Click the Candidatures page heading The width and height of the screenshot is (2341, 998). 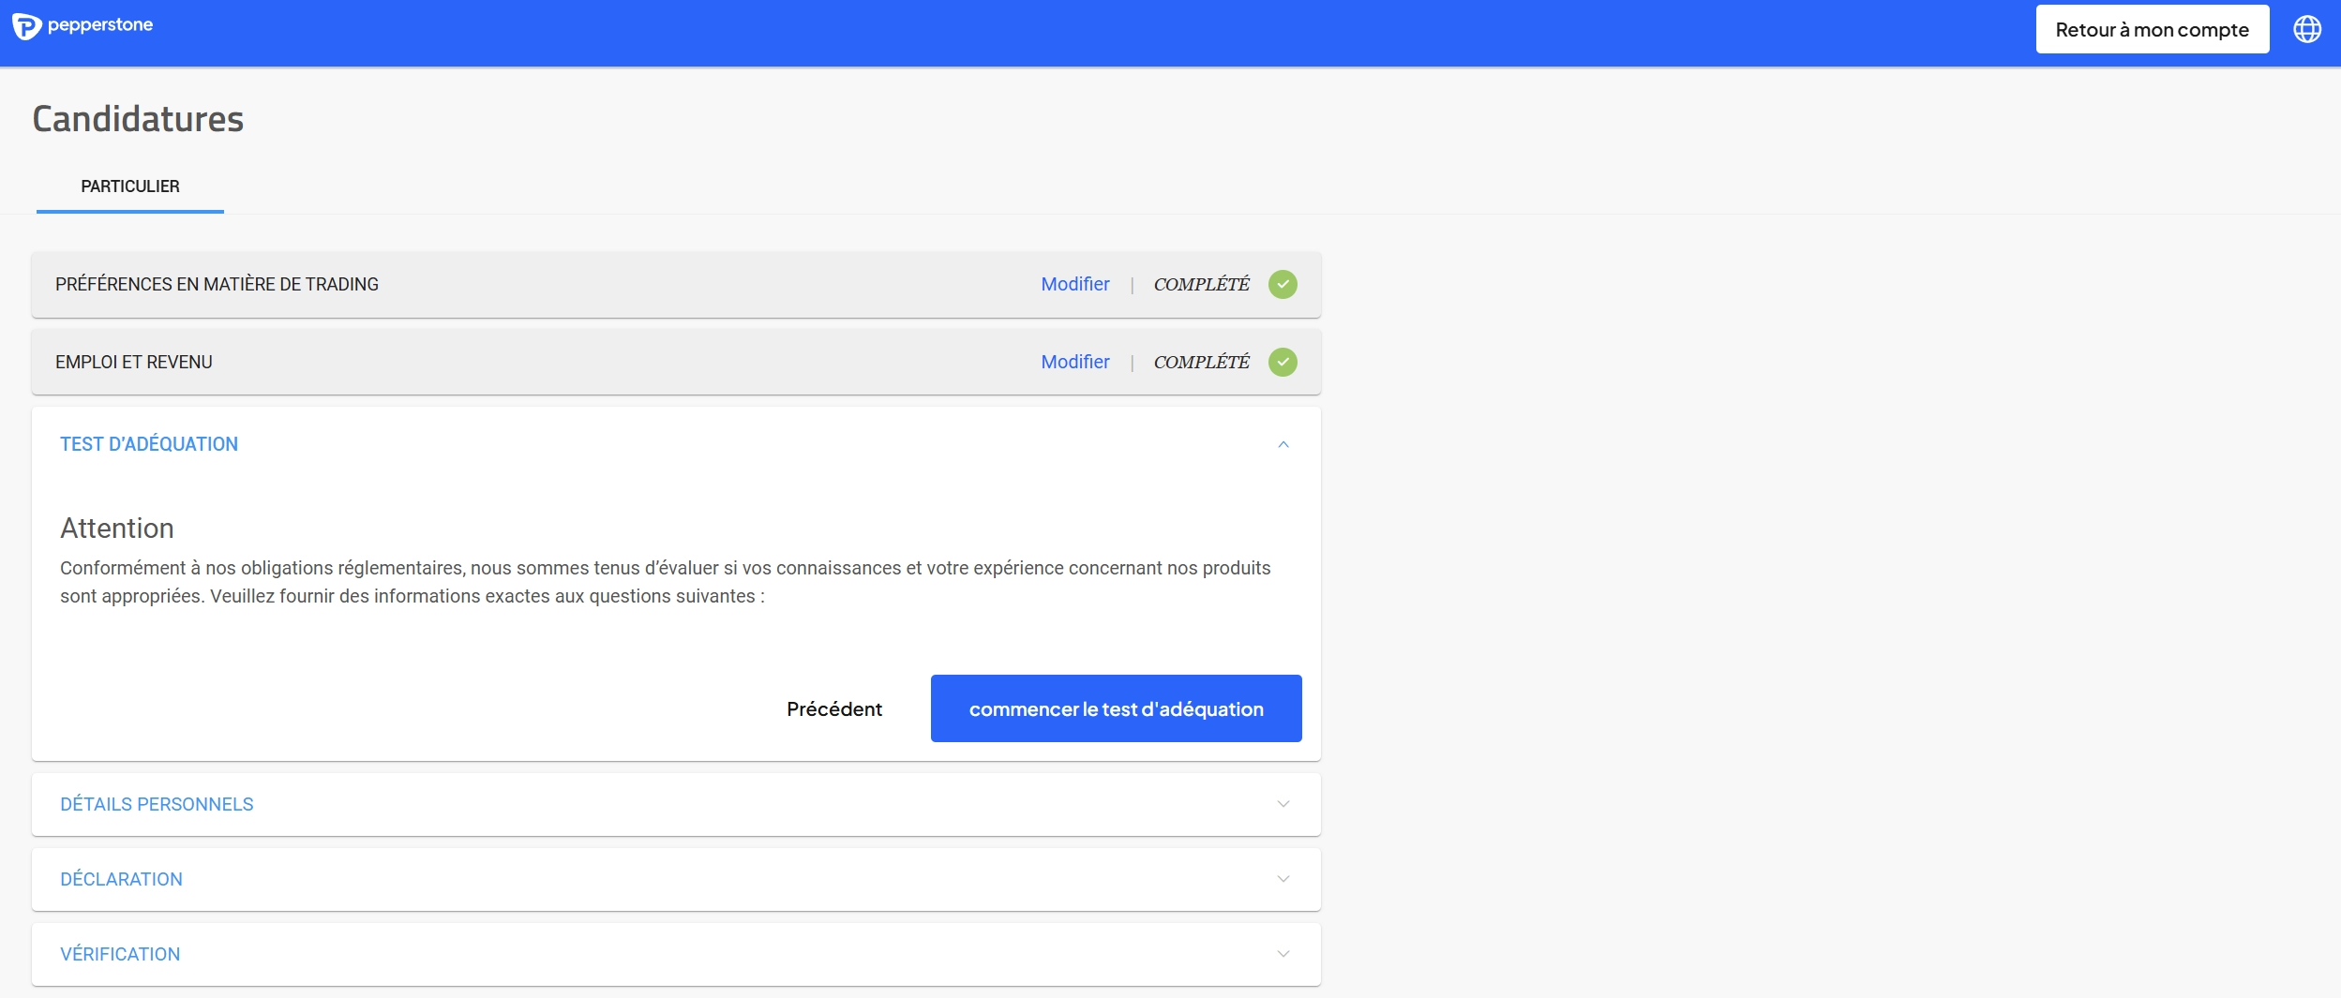(x=138, y=119)
